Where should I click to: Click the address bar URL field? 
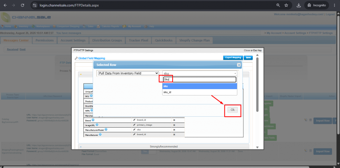pos(152,5)
